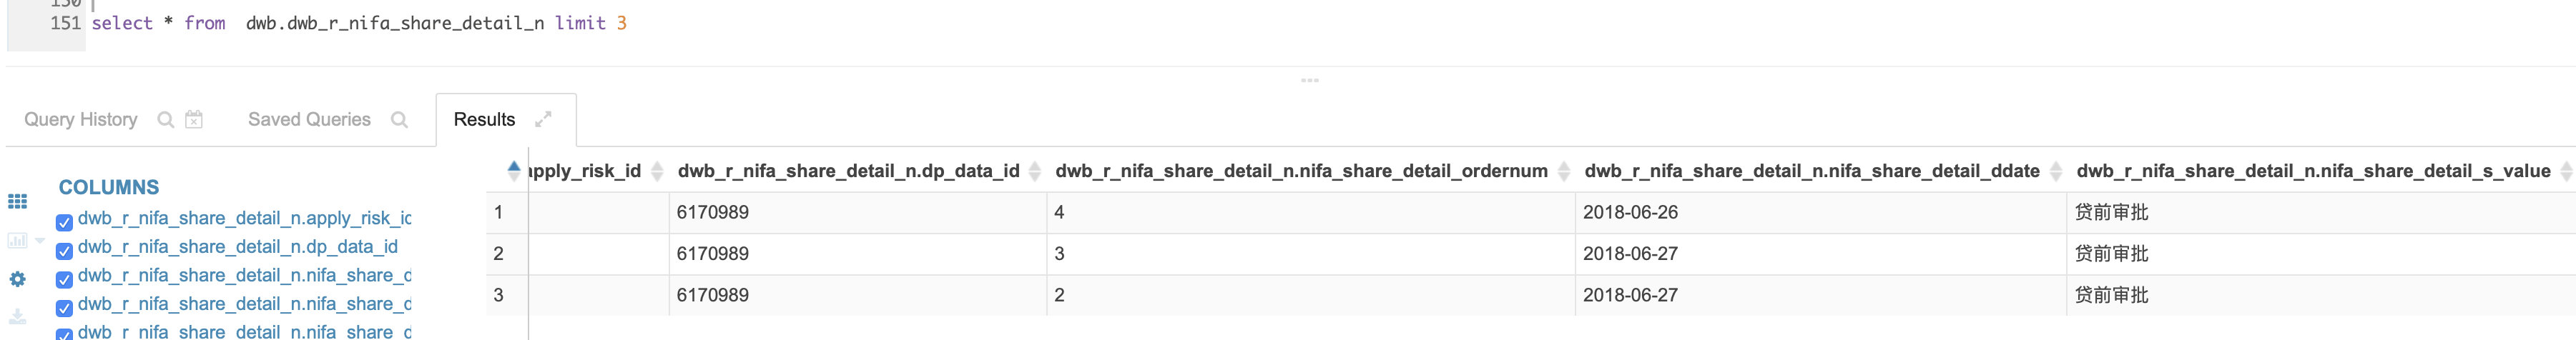Click the dp_data_id column name link

tap(238, 246)
